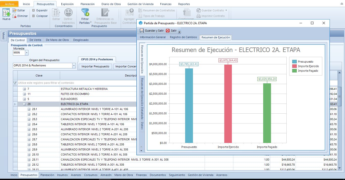Screen dimensions: 345x180
Task: Click the red Salir icon in the dialog
Action: (168, 31)
